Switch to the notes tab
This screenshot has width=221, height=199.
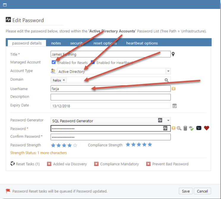tap(56, 43)
